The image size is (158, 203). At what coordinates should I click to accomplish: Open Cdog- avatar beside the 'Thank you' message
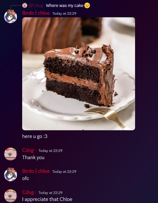pyautogui.click(x=11, y=154)
